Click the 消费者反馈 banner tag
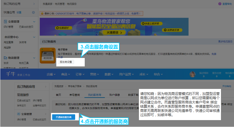 tap(172, 30)
